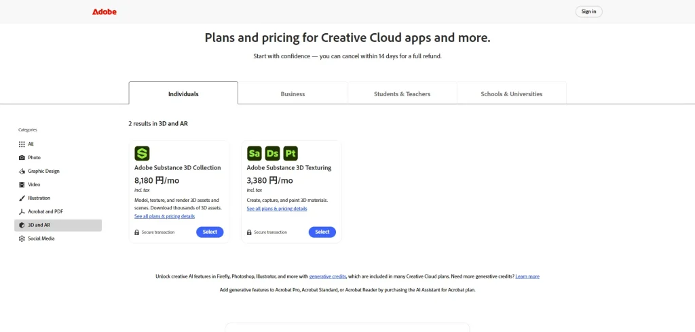695x332 pixels.
Task: Switch to Students & Teachers tab
Action: [402, 94]
